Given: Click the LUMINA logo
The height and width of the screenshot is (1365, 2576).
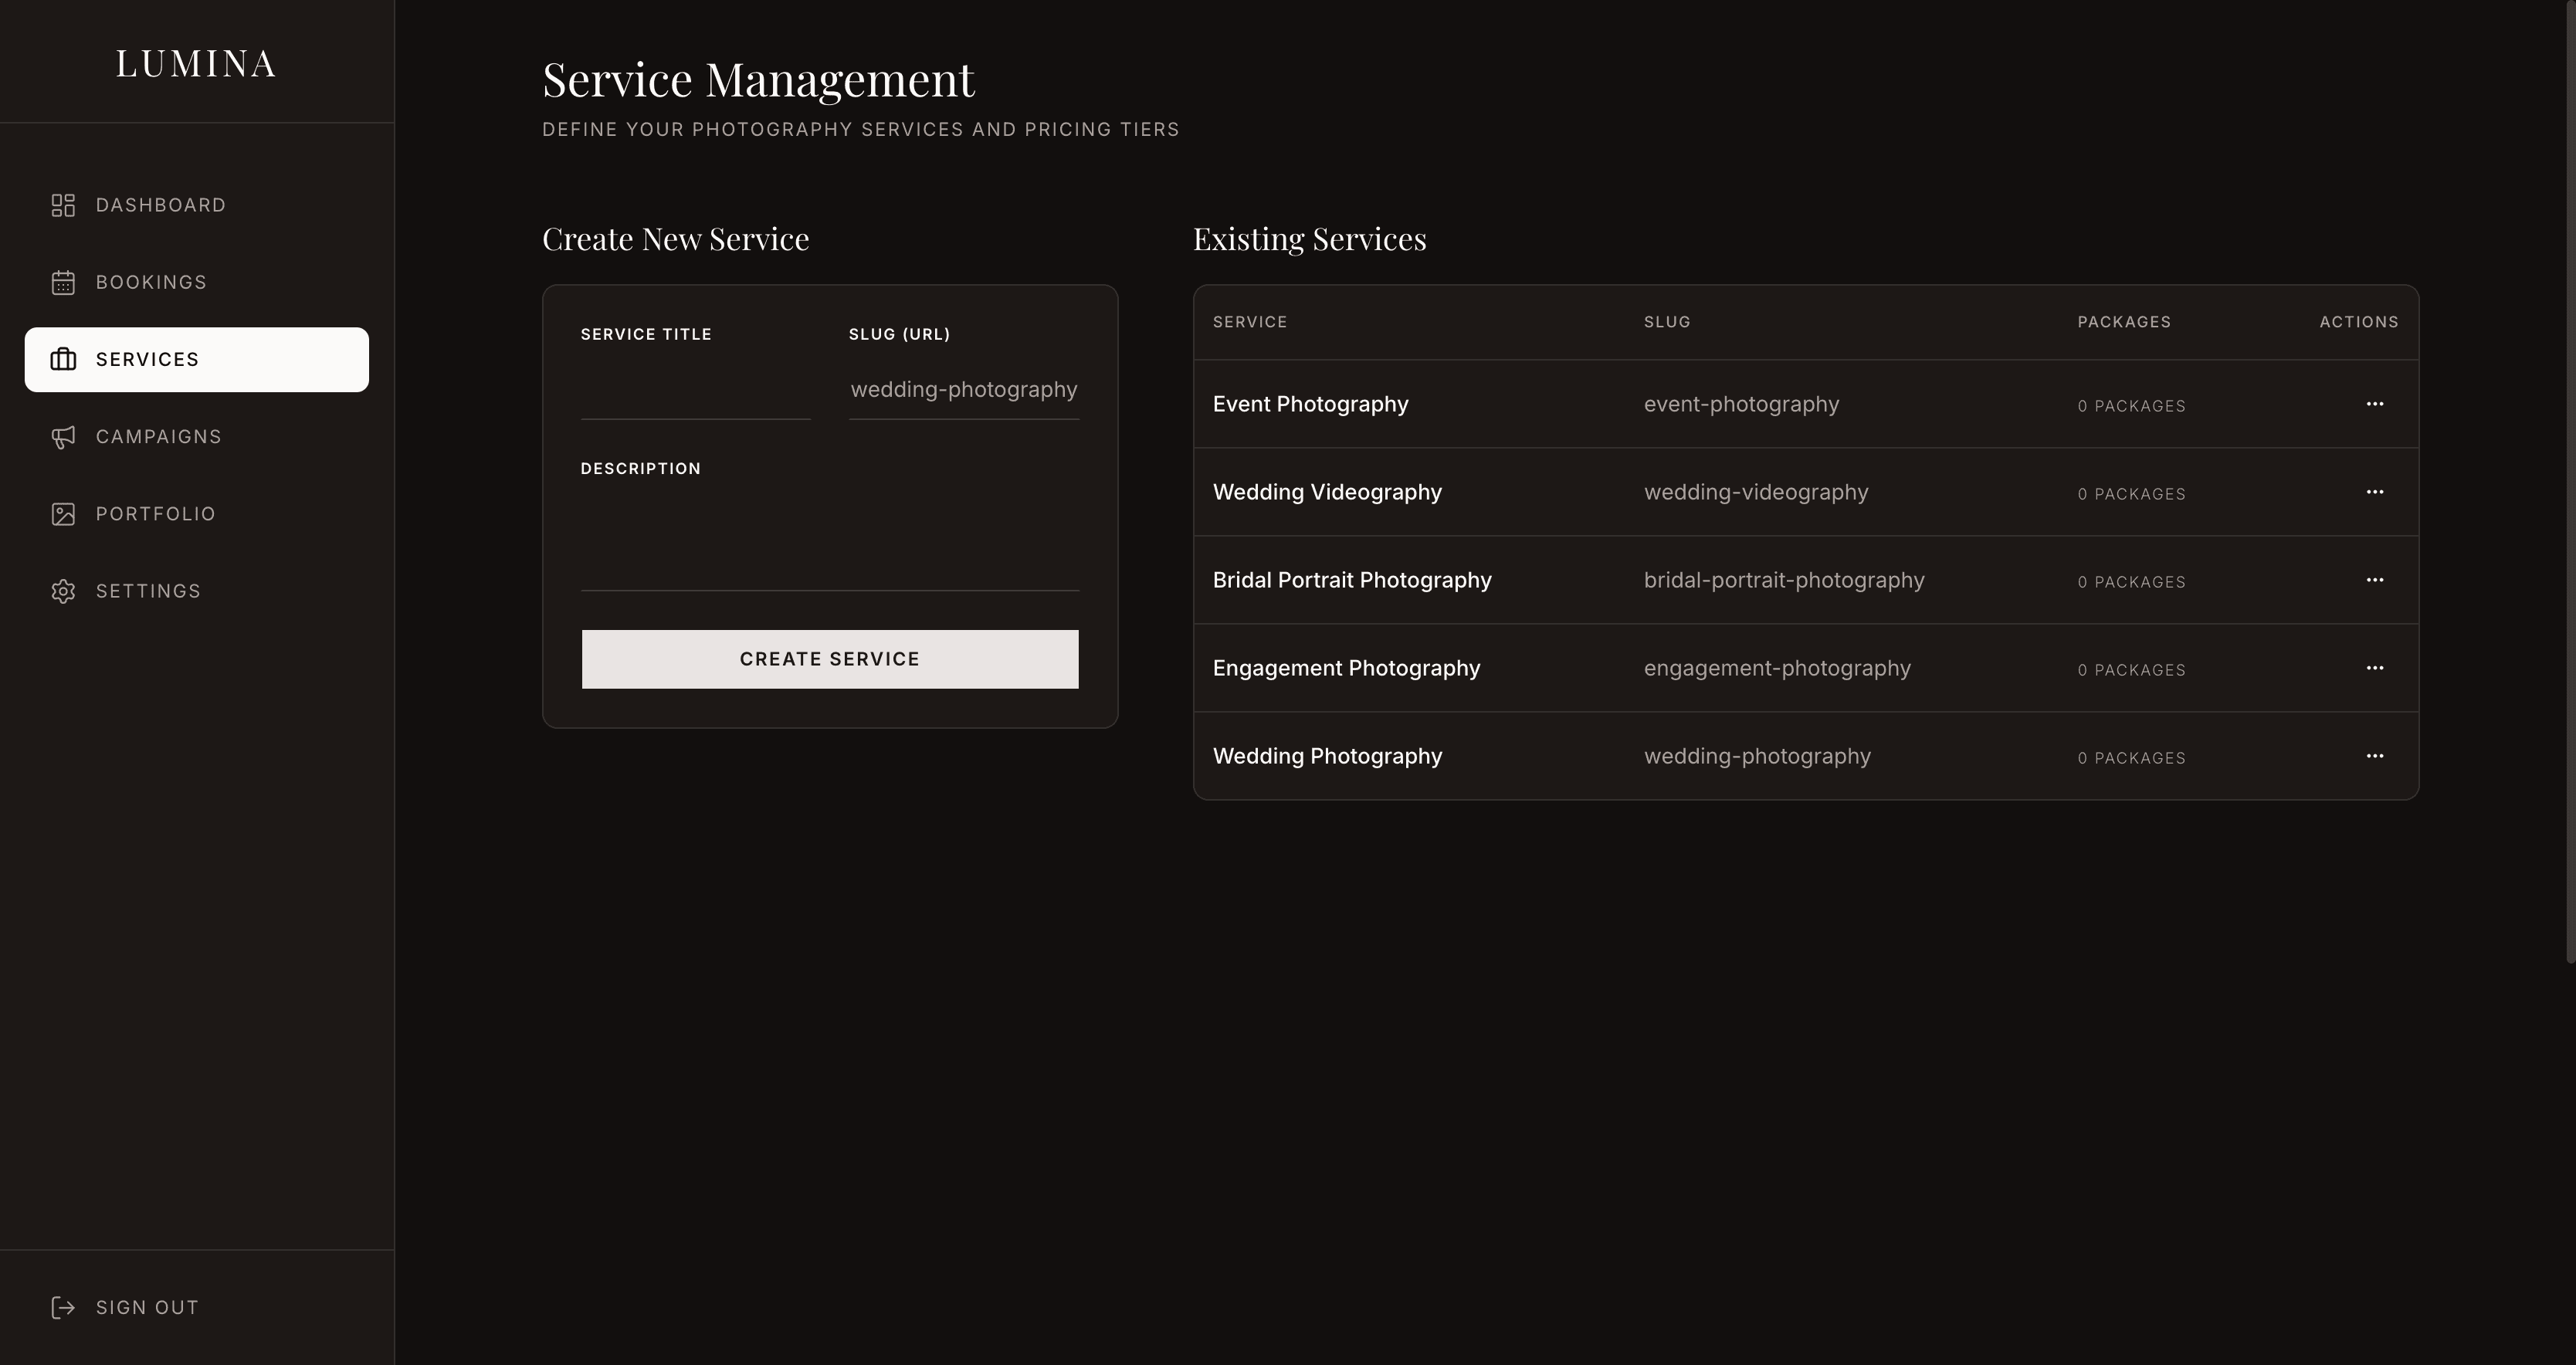Looking at the screenshot, I should tap(196, 64).
